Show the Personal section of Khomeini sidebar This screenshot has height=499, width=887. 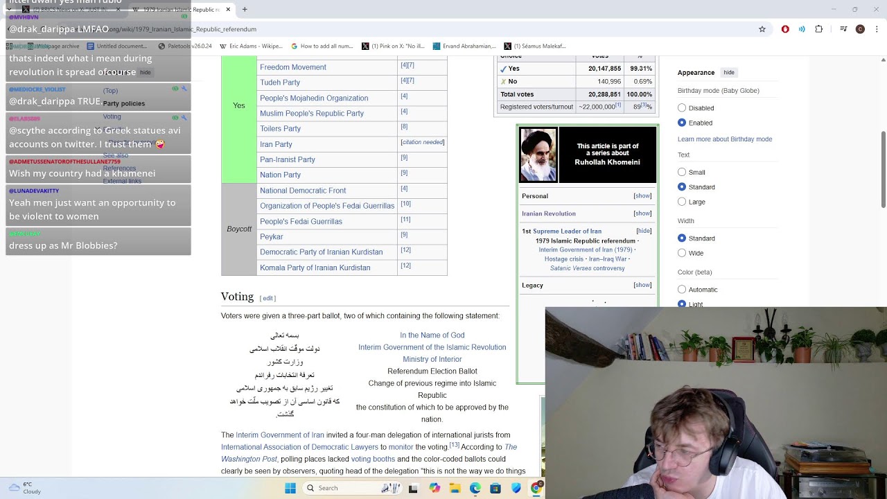click(642, 196)
